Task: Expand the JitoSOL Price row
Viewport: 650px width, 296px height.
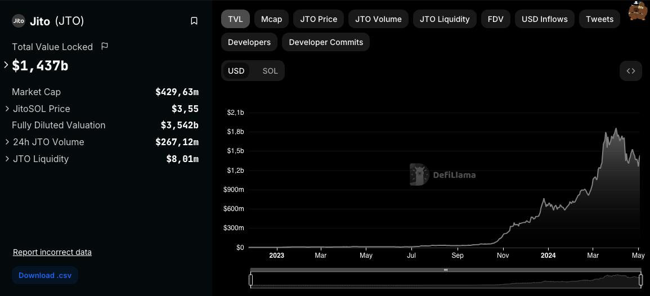Action: pos(7,109)
